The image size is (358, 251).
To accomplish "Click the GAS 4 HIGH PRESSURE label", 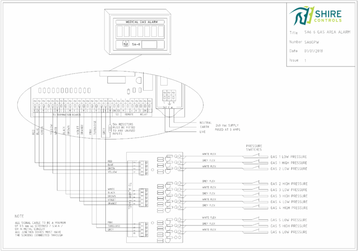I will pos(289,208).
